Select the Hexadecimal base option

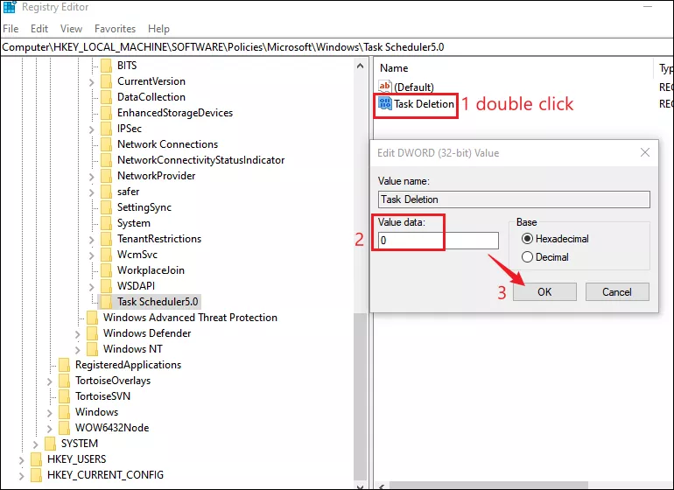coord(527,239)
